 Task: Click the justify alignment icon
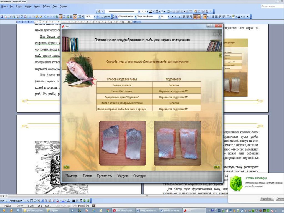pos(195,17)
